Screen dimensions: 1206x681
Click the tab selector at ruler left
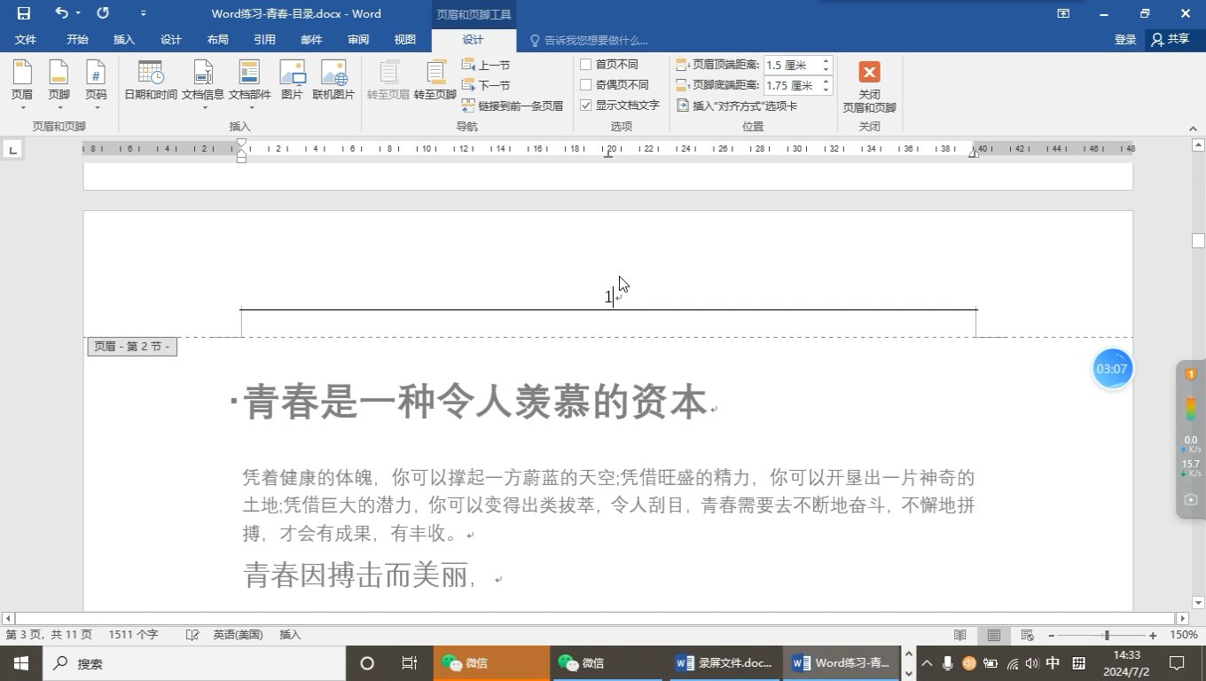(12, 150)
